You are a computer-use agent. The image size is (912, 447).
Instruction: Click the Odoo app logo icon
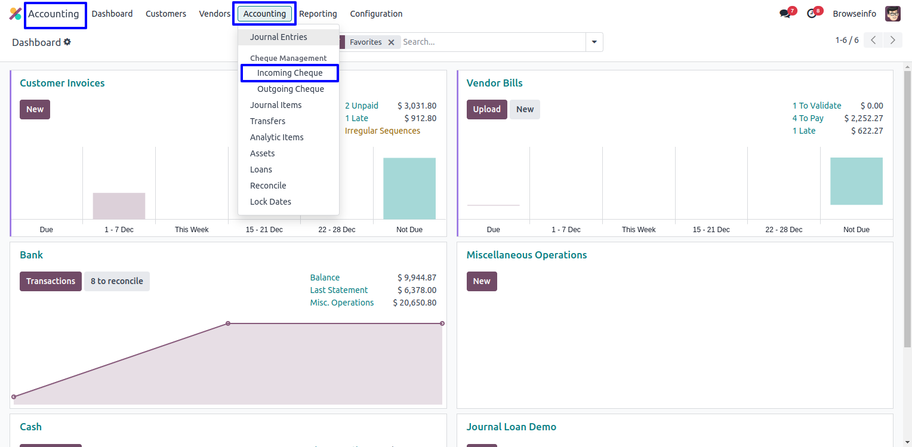pos(16,14)
